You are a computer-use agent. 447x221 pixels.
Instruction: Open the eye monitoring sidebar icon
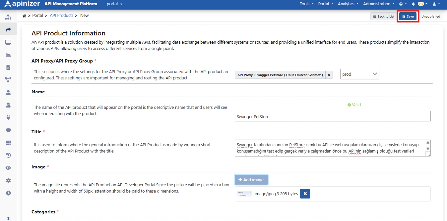click(8, 168)
